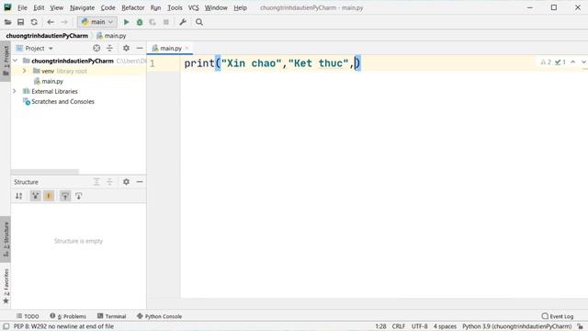
Task: Open project folder icon in toolbar
Action: click(x=7, y=22)
